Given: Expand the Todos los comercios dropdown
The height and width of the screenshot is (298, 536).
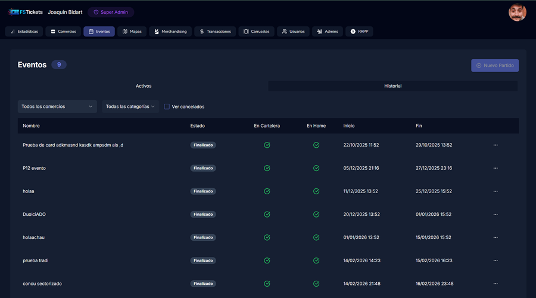Looking at the screenshot, I should point(57,107).
